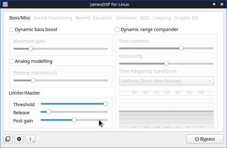
Task: Toggle Dynamic range compander checkbox
Action: (117, 29)
